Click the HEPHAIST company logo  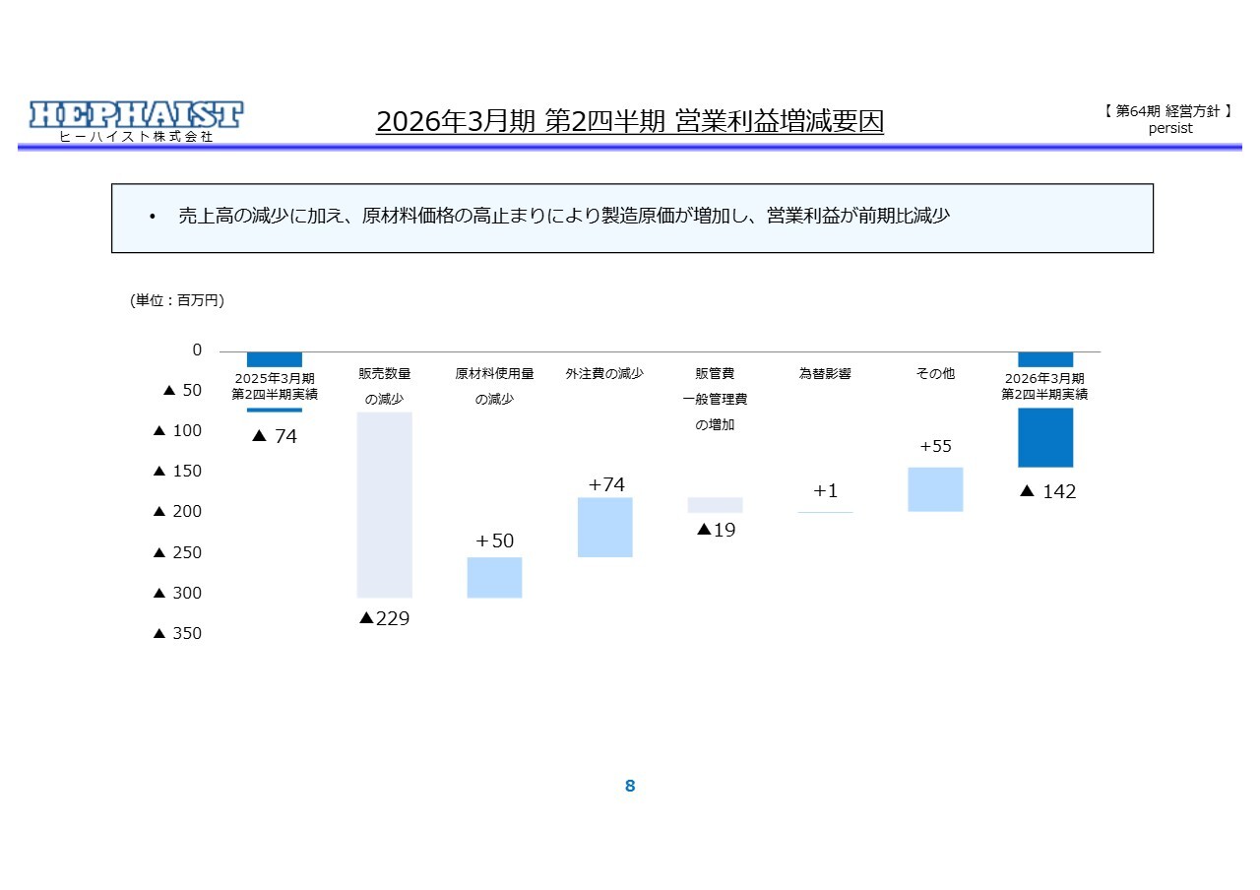[136, 114]
